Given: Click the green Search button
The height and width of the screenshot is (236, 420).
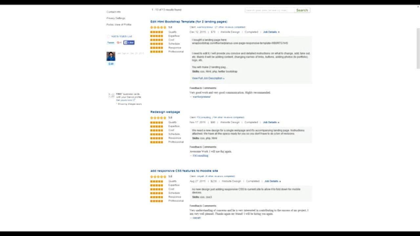Looking at the screenshot, I should (302, 10).
